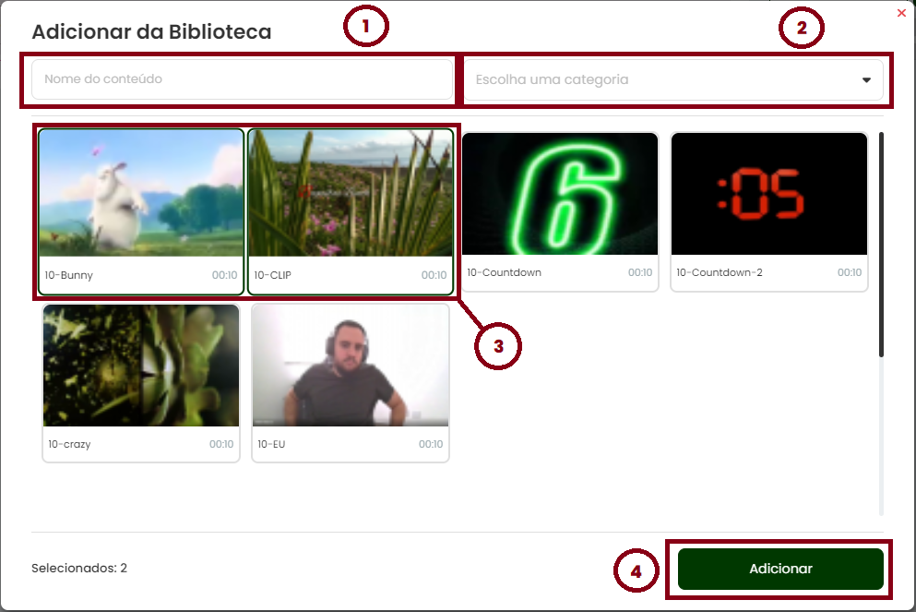Click the 10-Bunny title label

click(x=69, y=275)
